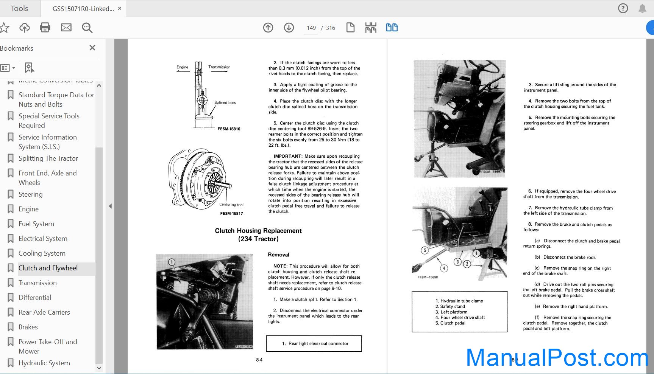
Task: Switch to the GSS15071R0-Linked document tab
Action: [x=83, y=8]
